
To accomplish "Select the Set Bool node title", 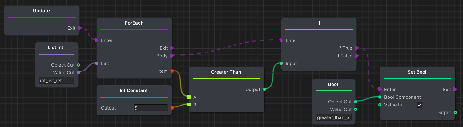I will [x=417, y=72].
